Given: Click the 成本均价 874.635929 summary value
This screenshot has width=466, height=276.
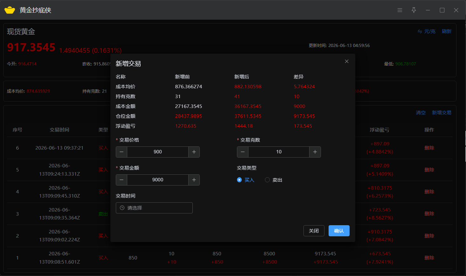Looking at the screenshot, I should pyautogui.click(x=38, y=91).
